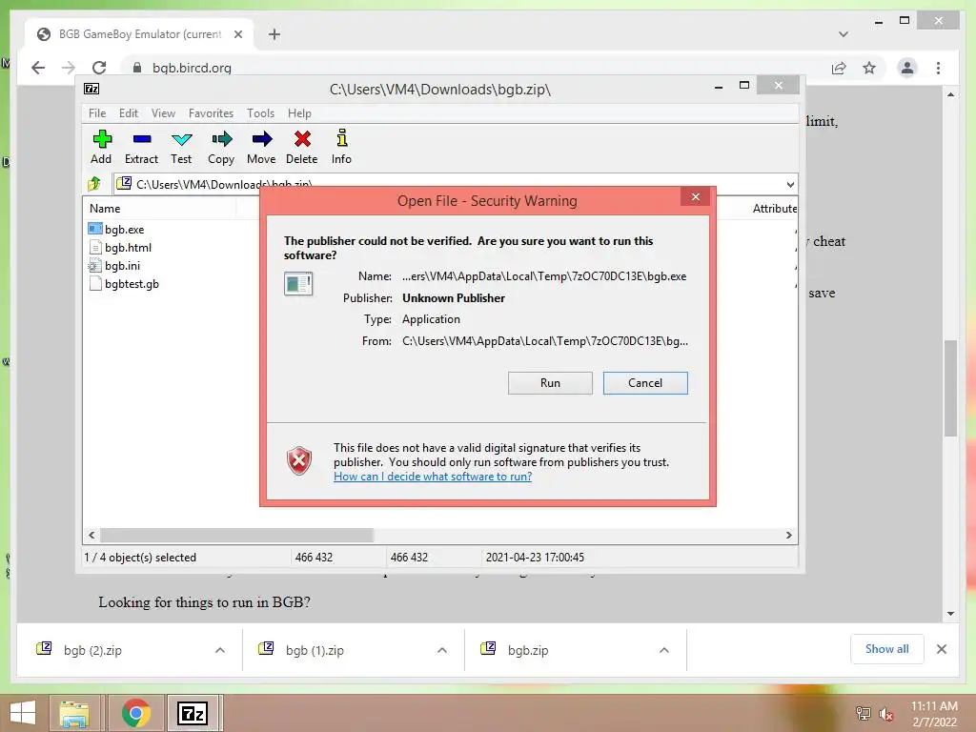This screenshot has height=732, width=976.
Task: Open the Windows Start menu
Action: pyautogui.click(x=23, y=713)
